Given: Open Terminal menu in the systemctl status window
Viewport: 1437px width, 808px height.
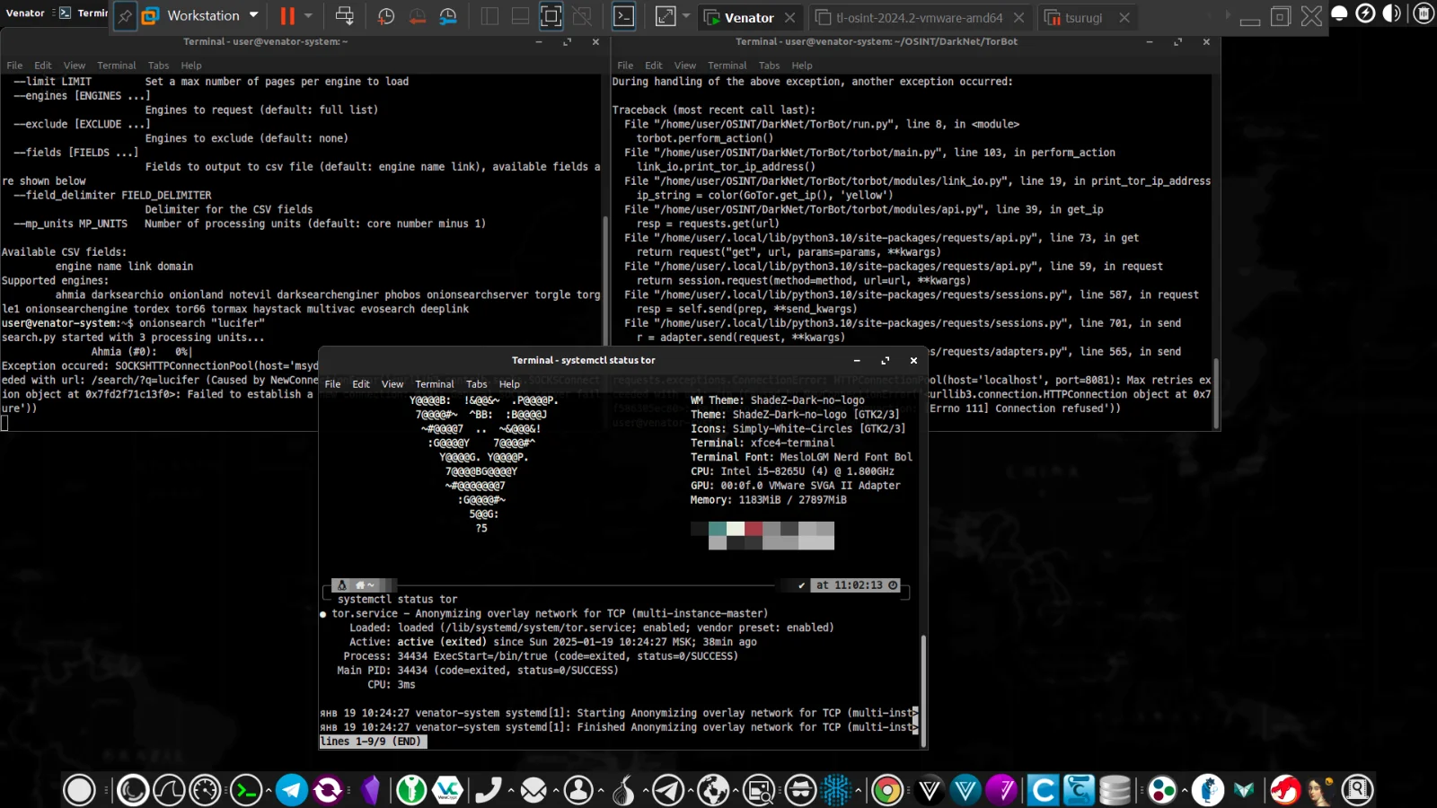Looking at the screenshot, I should point(435,384).
